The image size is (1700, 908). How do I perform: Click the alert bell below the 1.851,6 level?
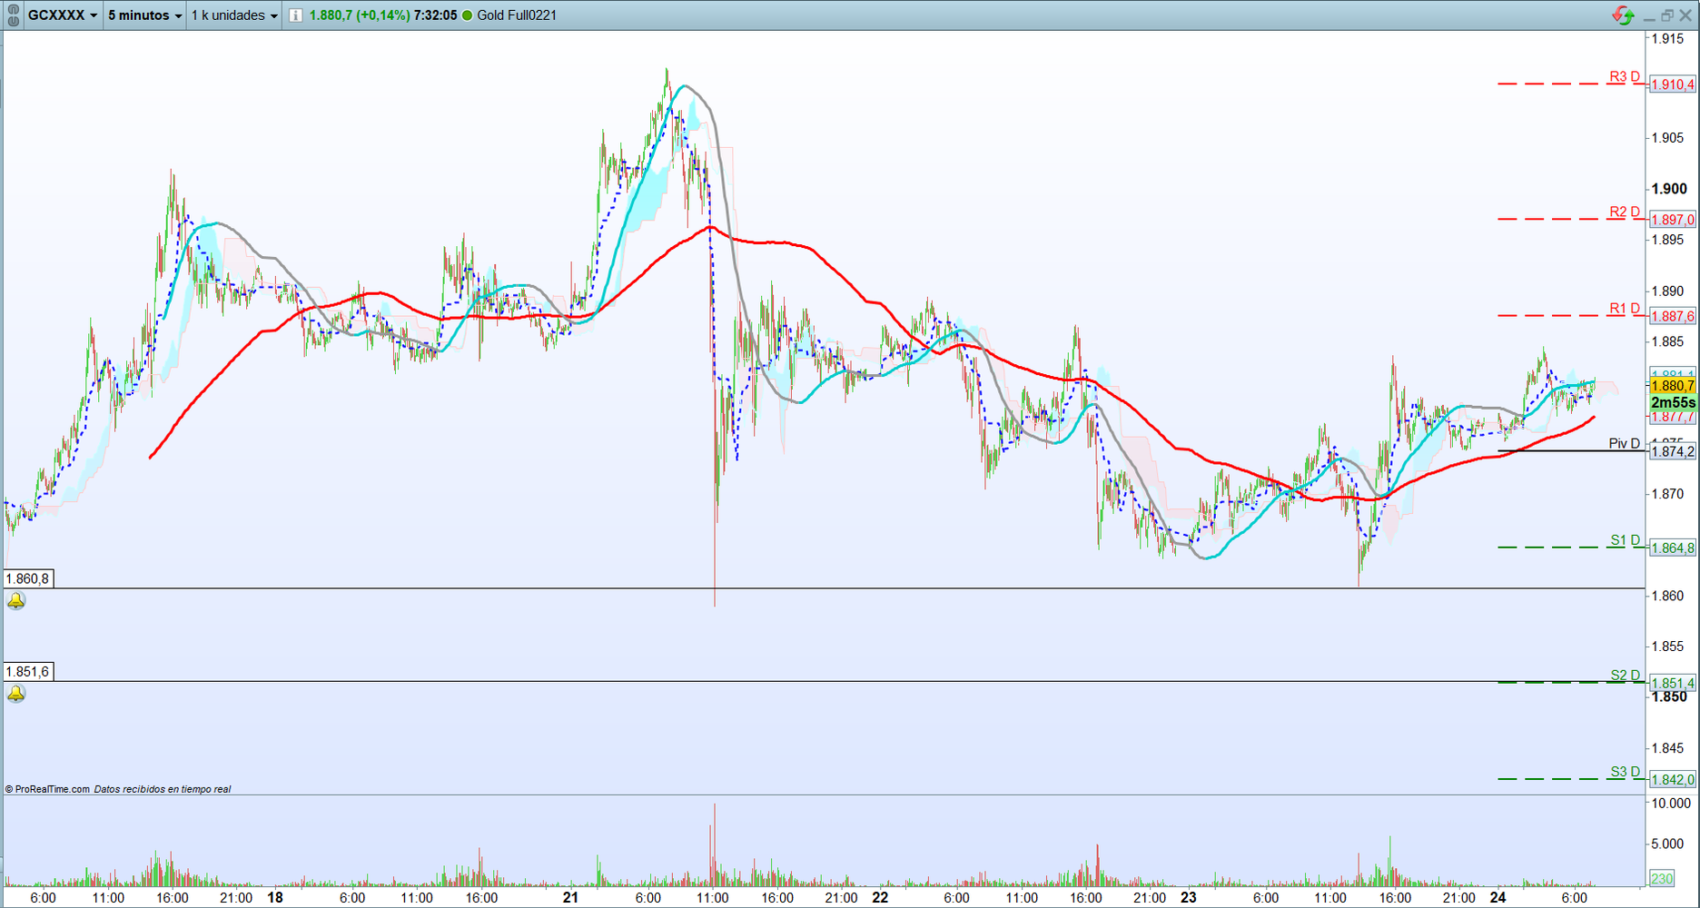pyautogui.click(x=15, y=695)
